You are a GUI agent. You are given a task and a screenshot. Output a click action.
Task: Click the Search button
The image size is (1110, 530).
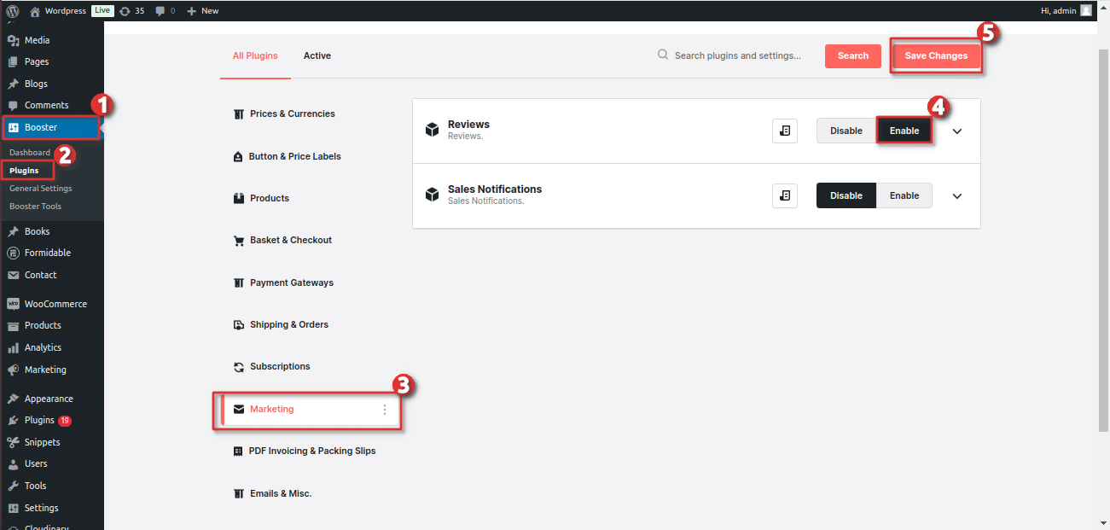click(853, 55)
